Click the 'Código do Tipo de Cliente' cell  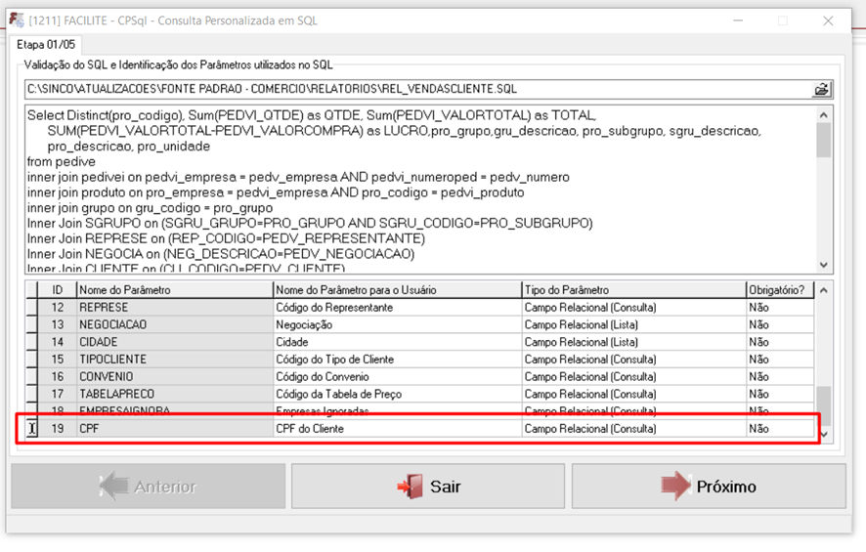tap(397, 360)
